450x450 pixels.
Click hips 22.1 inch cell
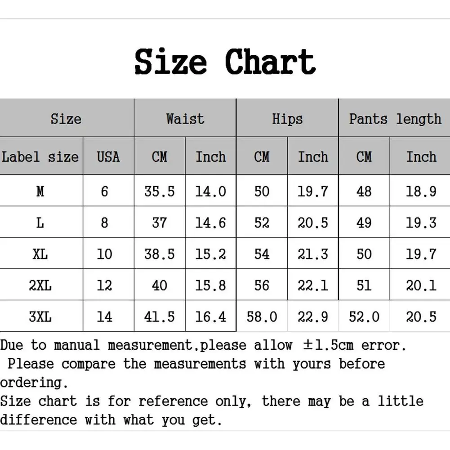point(313,285)
